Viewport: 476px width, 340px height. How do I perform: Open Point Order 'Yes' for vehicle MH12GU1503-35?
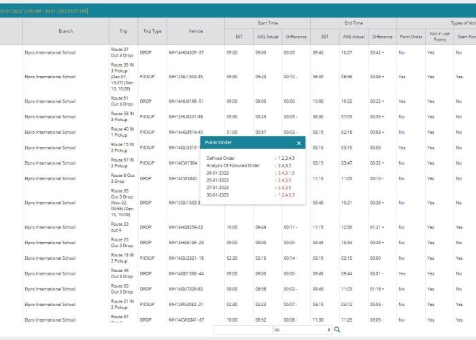402,77
